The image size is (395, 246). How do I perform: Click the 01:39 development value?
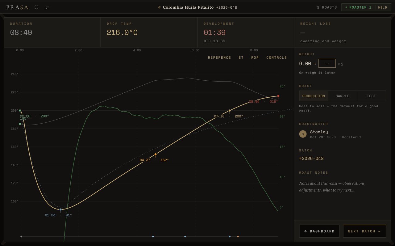(x=214, y=32)
